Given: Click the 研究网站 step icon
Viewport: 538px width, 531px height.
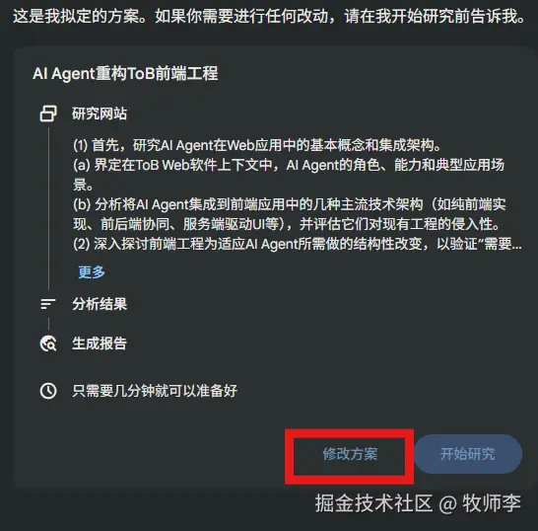Looking at the screenshot, I should coord(48,114).
